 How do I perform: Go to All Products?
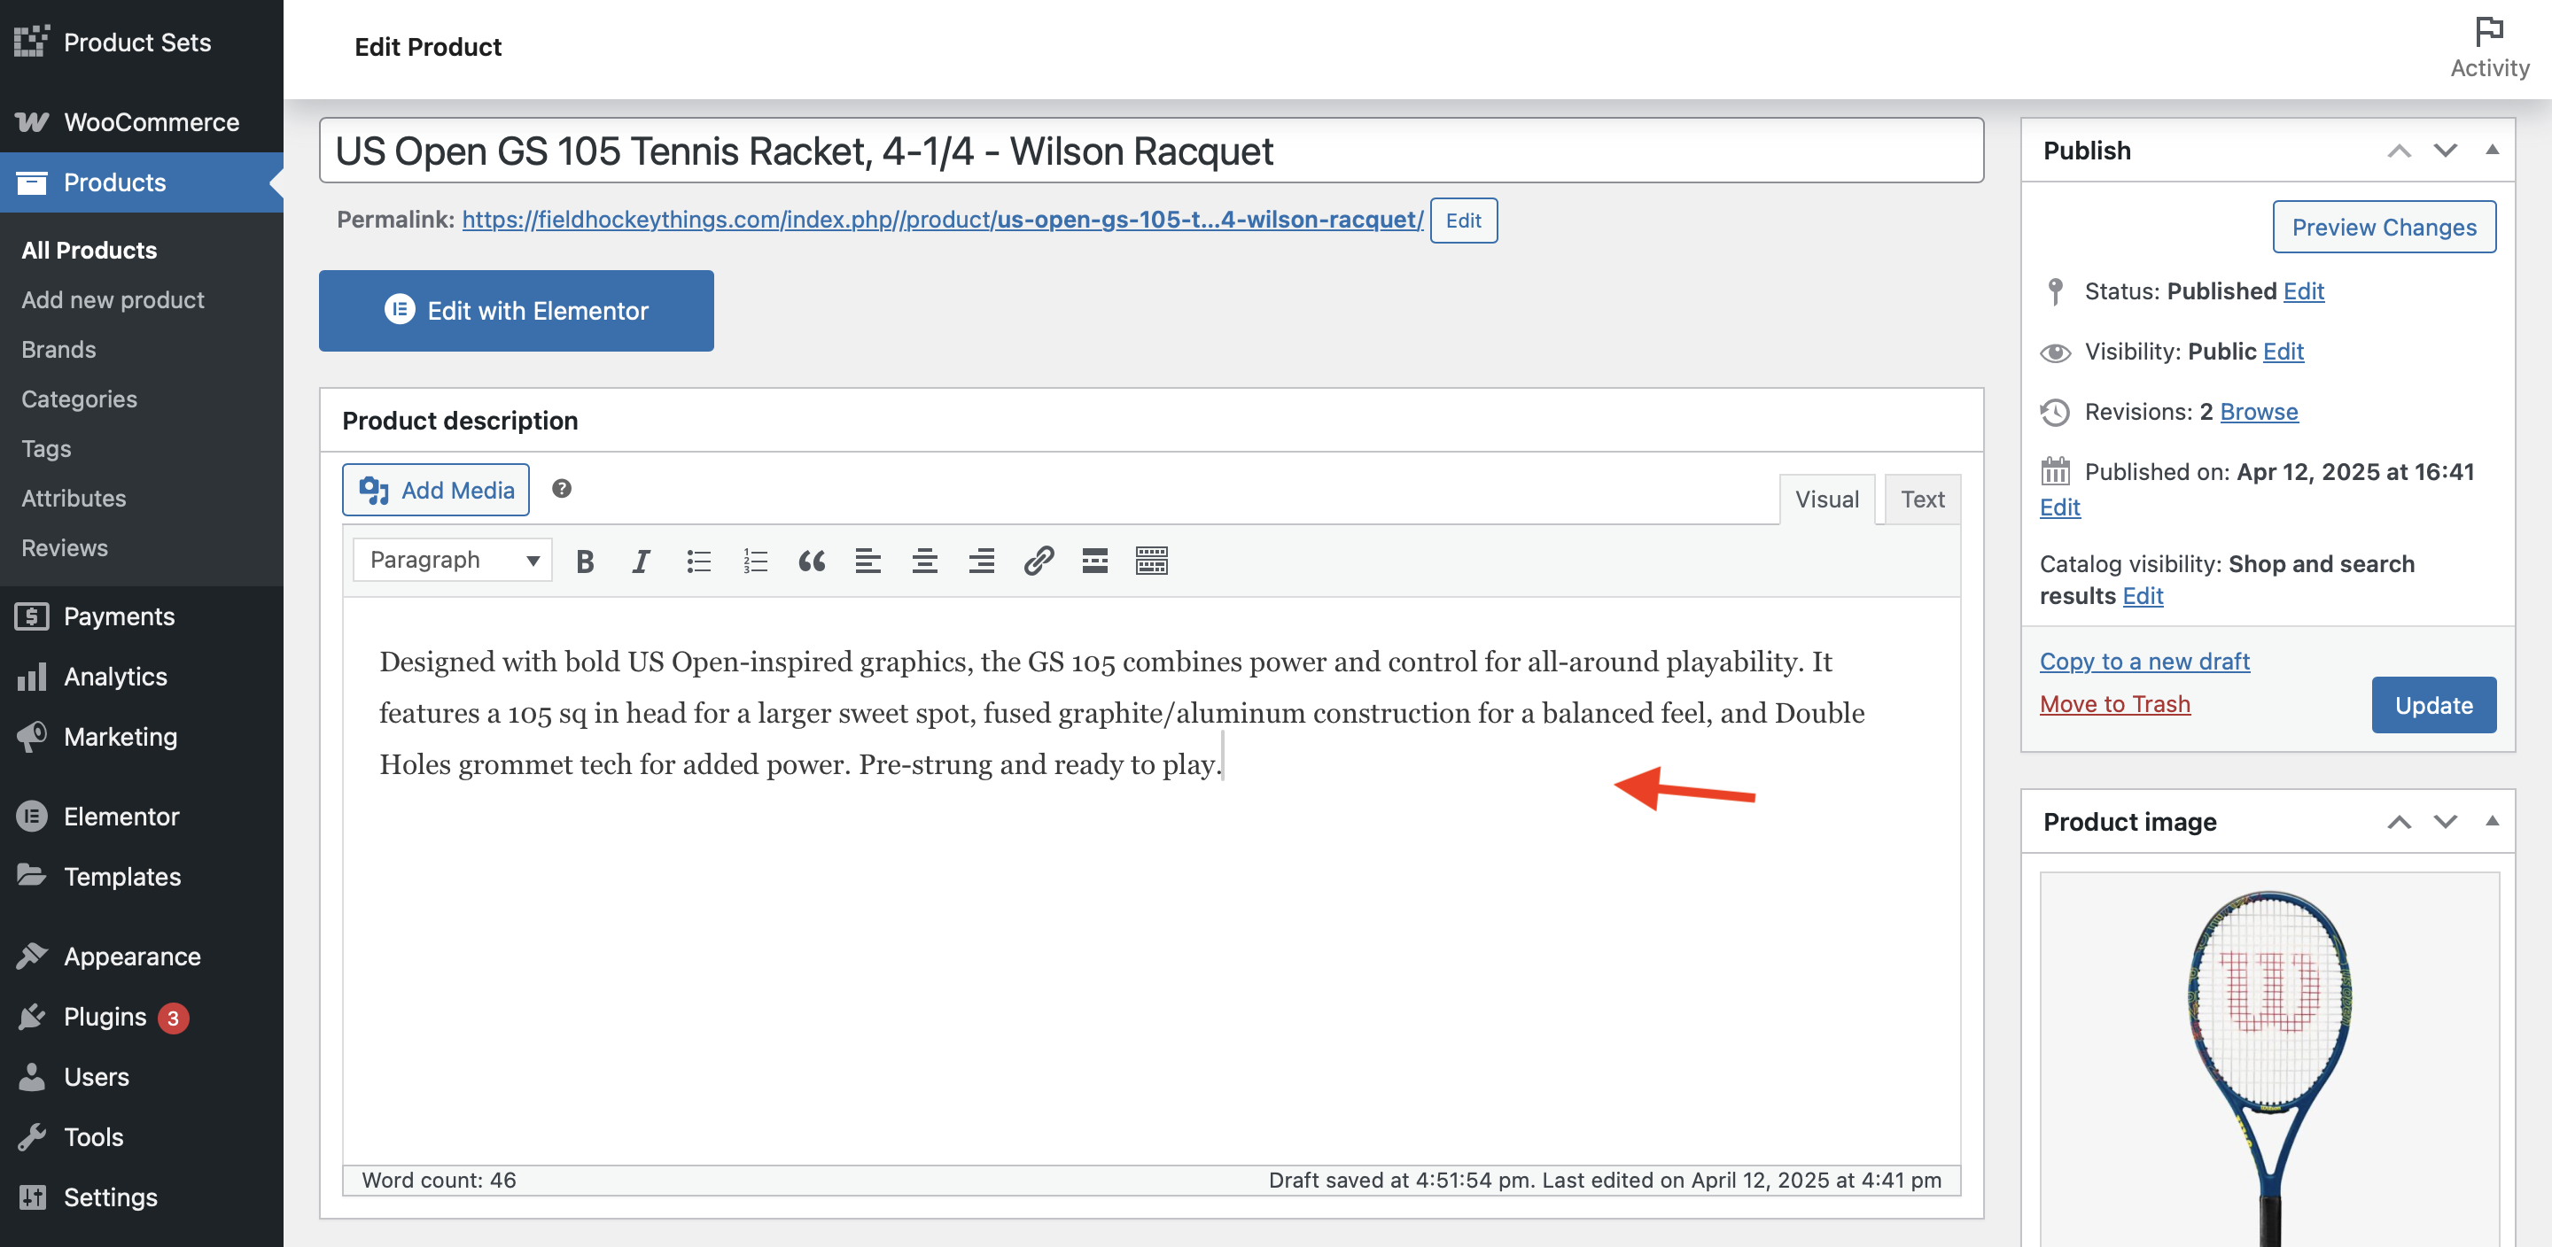click(89, 250)
